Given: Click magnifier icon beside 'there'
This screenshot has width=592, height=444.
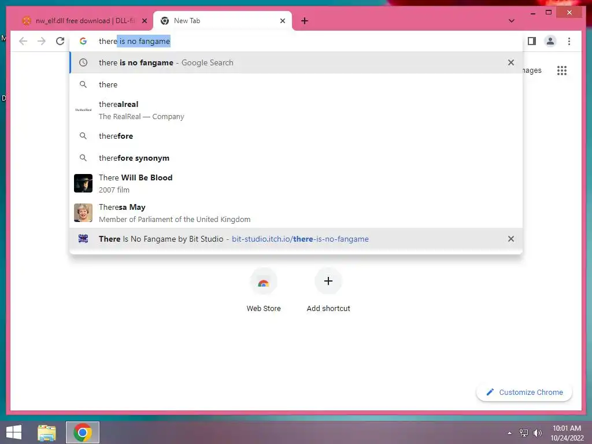Looking at the screenshot, I should click(83, 84).
